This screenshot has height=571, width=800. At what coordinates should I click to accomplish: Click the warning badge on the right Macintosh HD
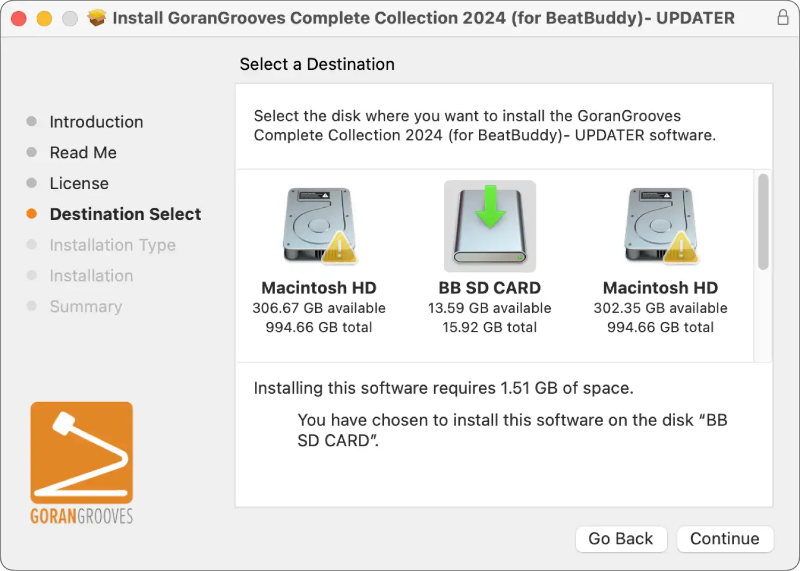[681, 248]
